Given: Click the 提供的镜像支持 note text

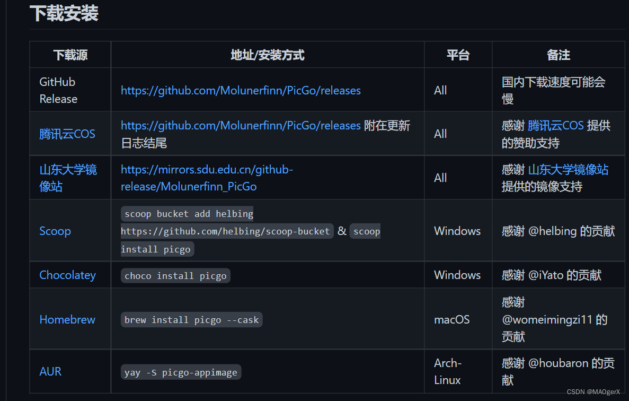Looking at the screenshot, I should [542, 186].
